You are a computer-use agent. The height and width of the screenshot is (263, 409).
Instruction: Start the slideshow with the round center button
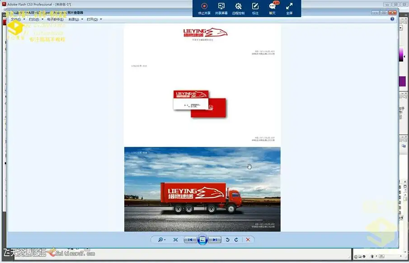tap(202, 240)
